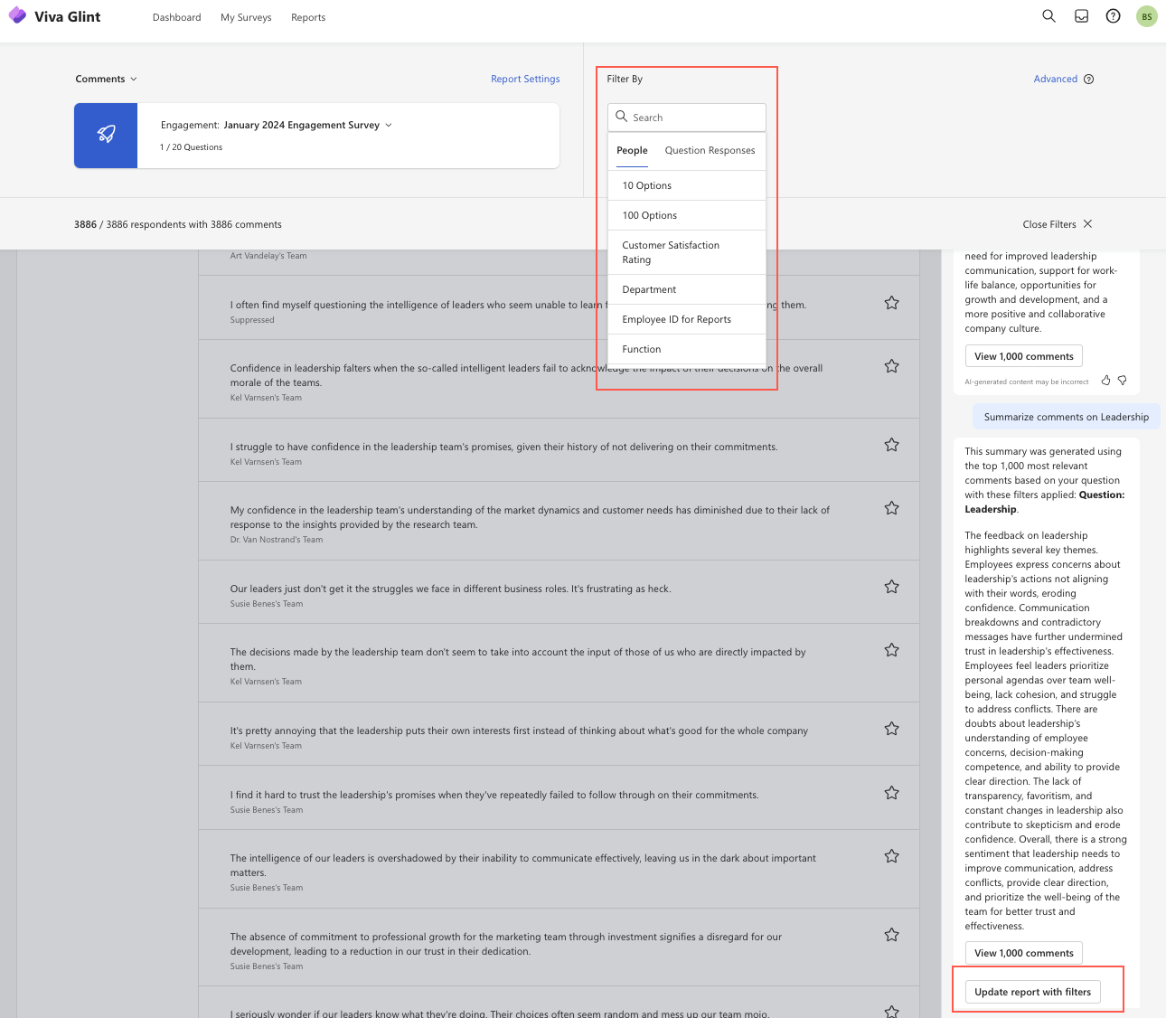Open Report Settings link
The image size is (1166, 1018).
[525, 80]
